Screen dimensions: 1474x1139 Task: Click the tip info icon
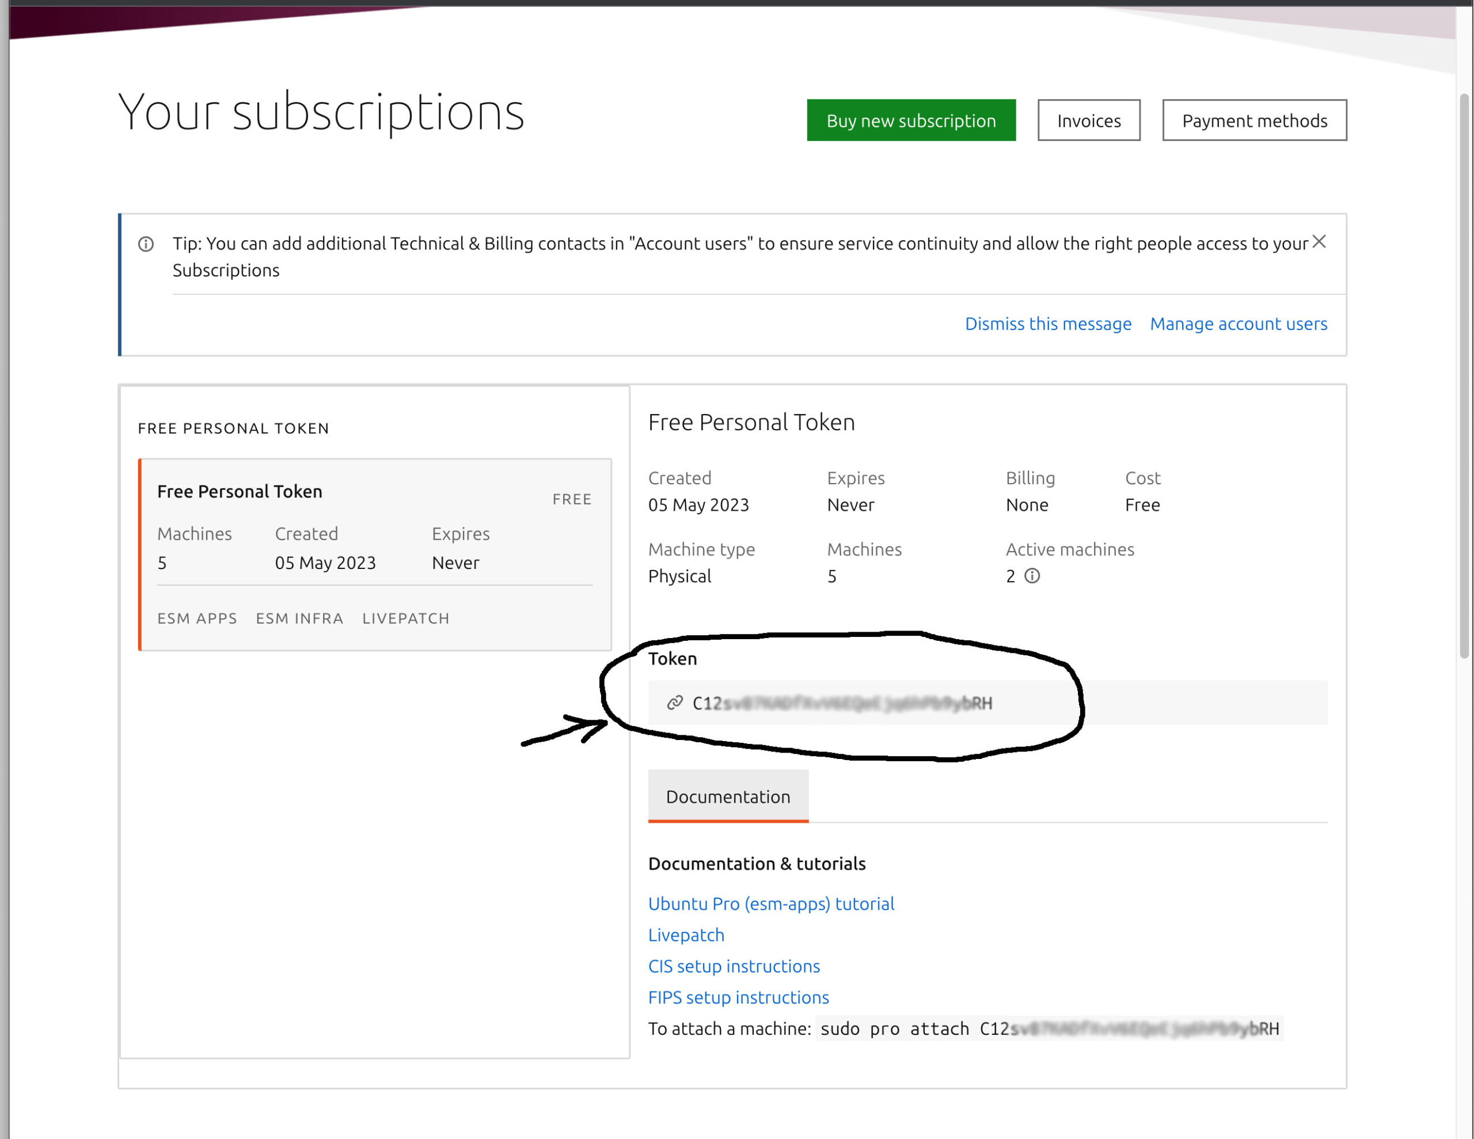[146, 244]
